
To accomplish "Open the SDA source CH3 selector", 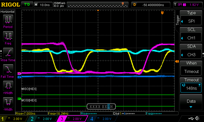I will [x=191, y=54].
